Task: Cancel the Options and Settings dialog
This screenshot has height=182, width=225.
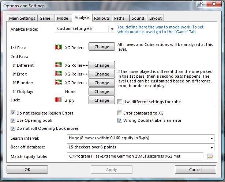Action: (195, 170)
